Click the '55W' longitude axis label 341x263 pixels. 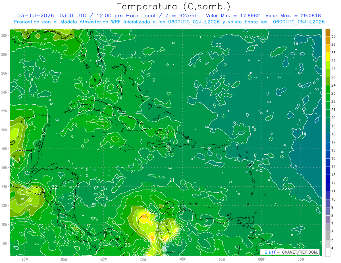click(301, 260)
